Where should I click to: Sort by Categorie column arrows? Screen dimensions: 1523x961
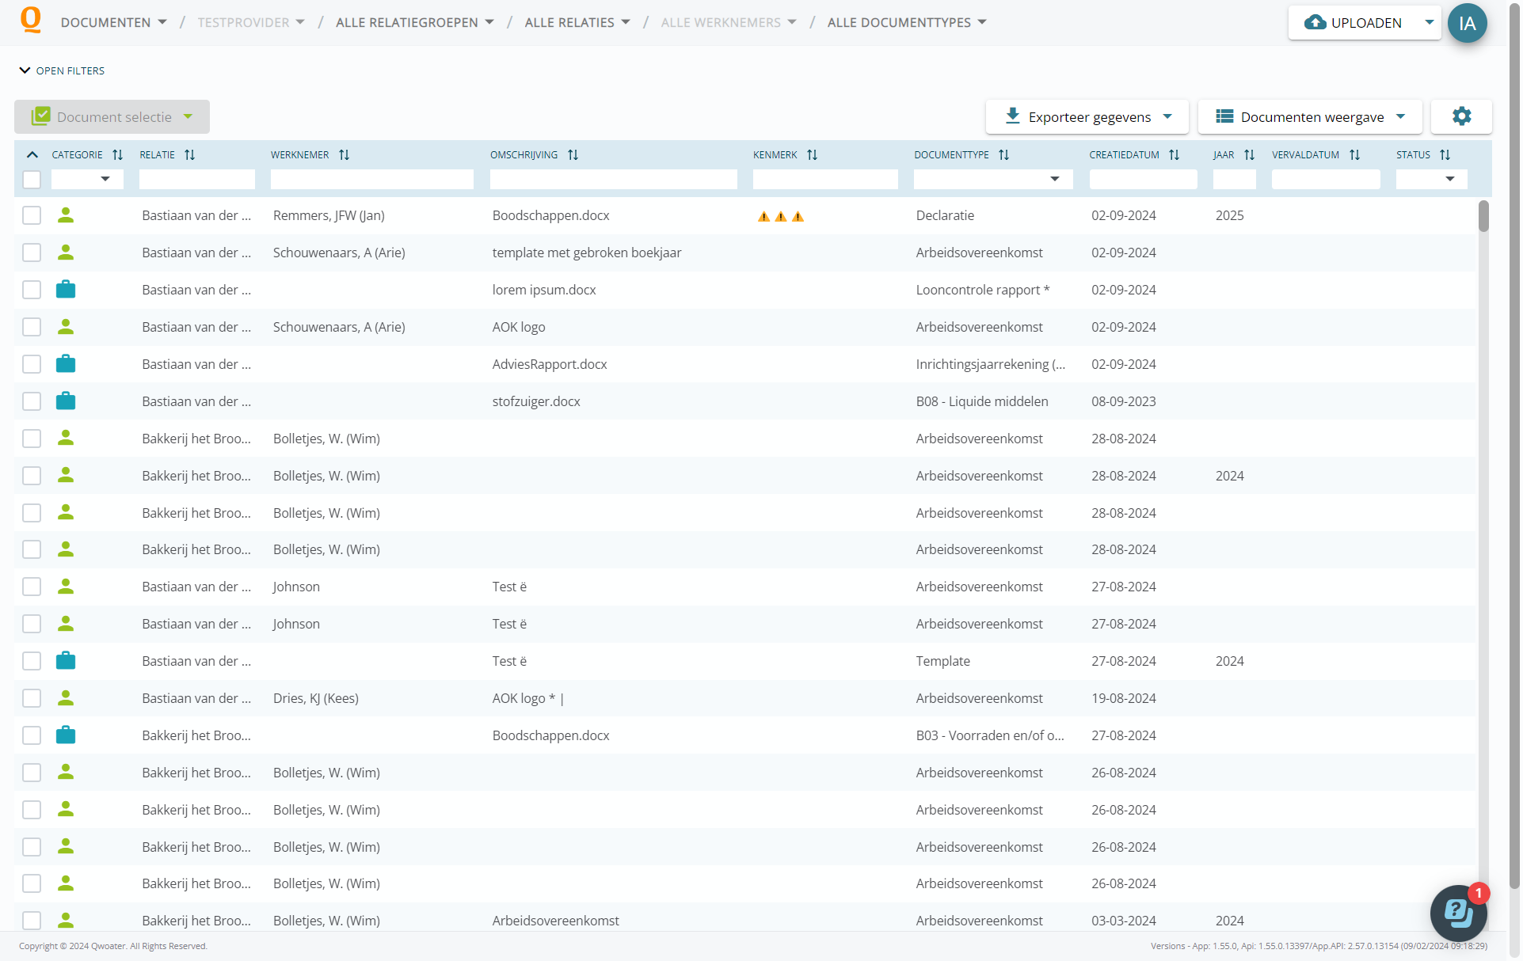coord(118,155)
